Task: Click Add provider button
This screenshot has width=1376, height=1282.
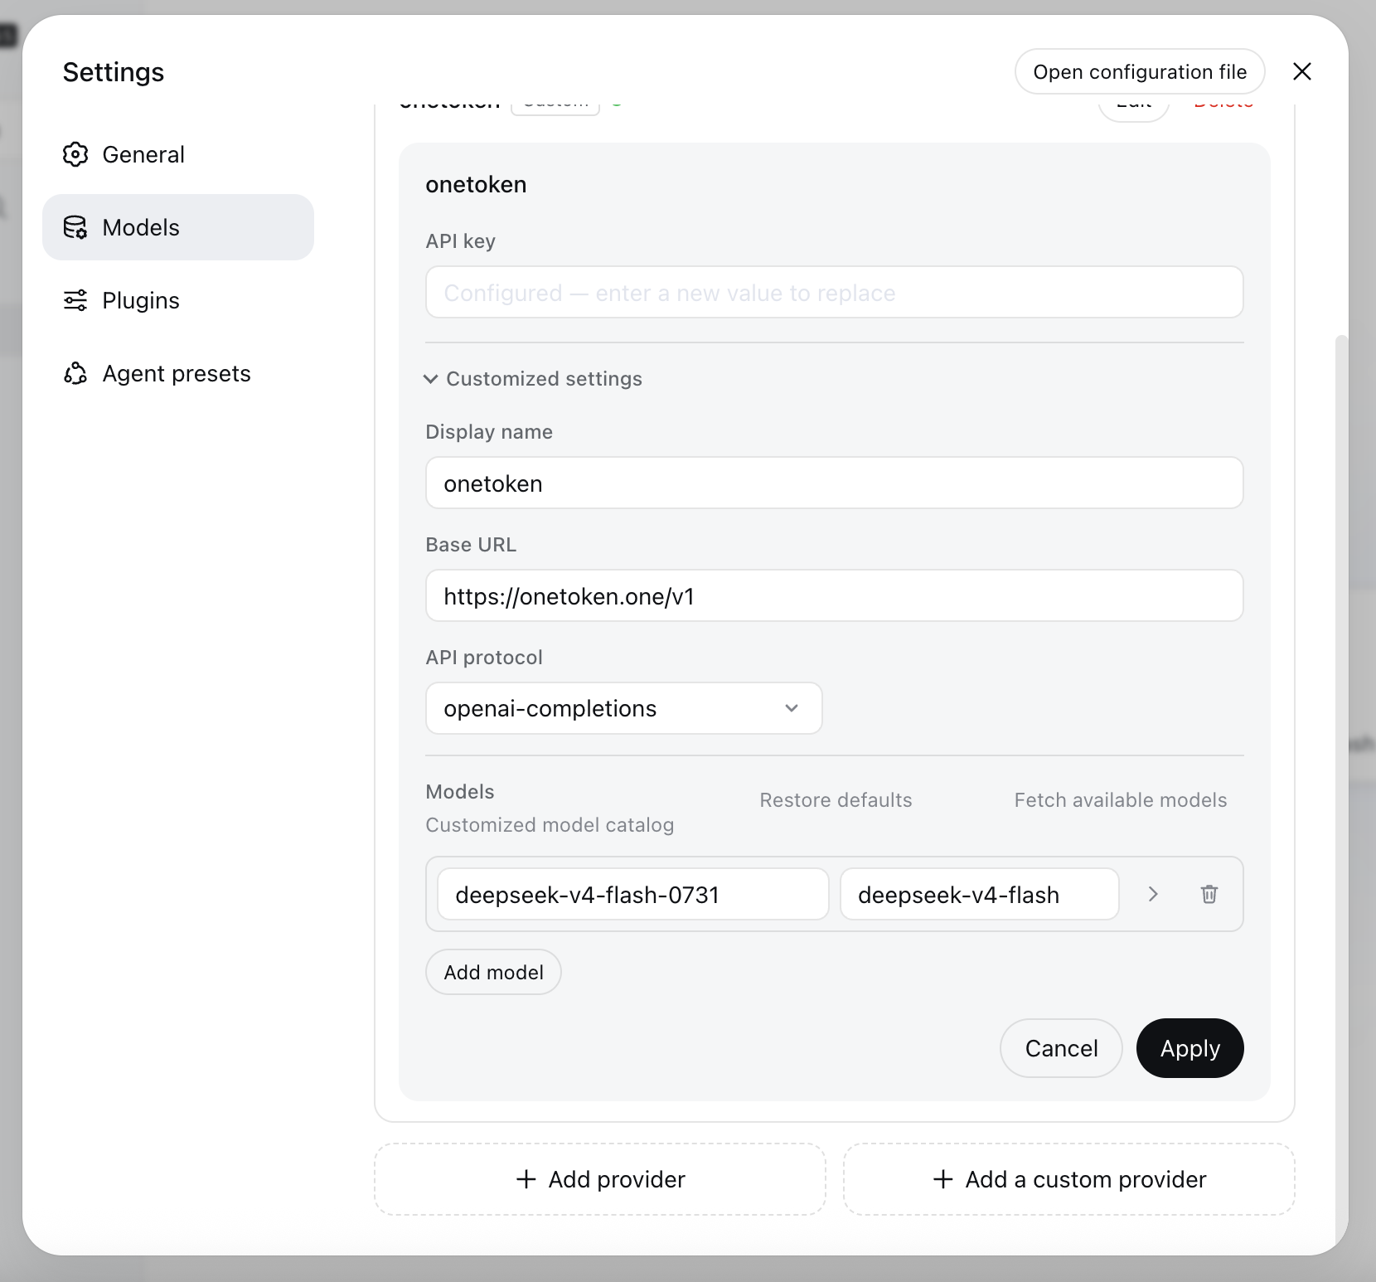Action: 600,1179
